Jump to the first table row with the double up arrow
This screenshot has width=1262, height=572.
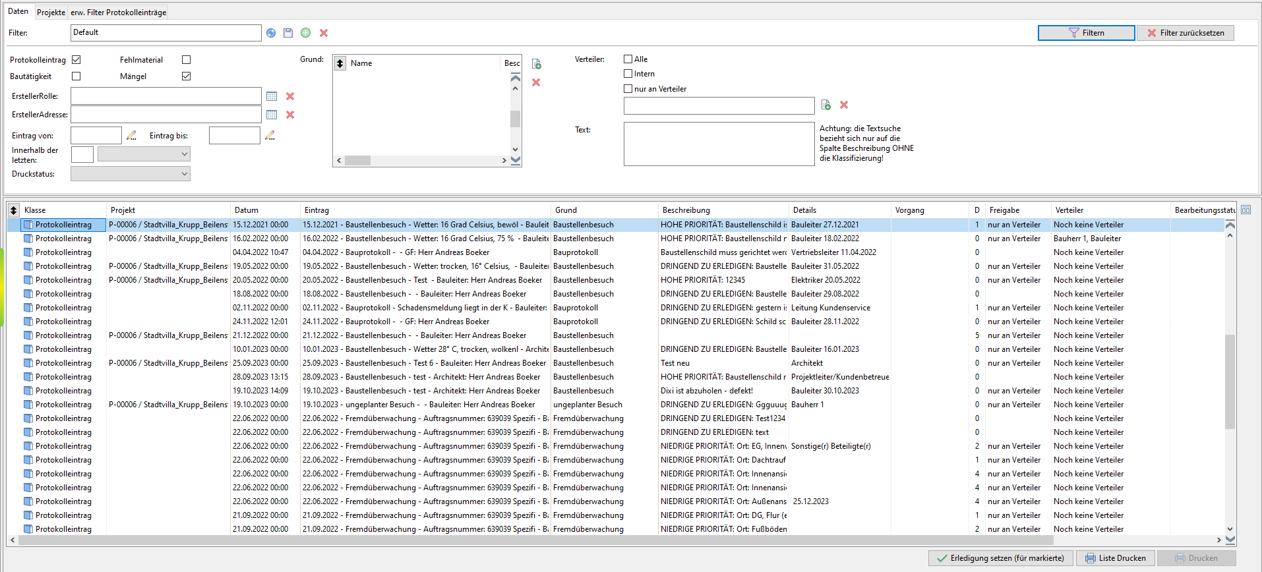[1230, 225]
